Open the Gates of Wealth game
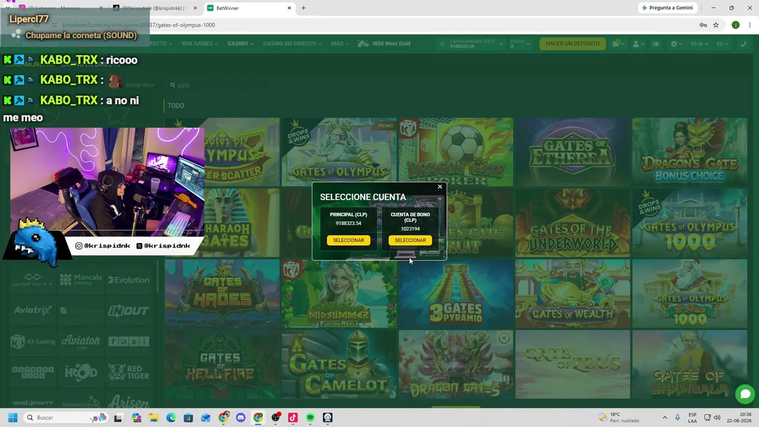Screen dimensions: 759x427 click(x=572, y=294)
